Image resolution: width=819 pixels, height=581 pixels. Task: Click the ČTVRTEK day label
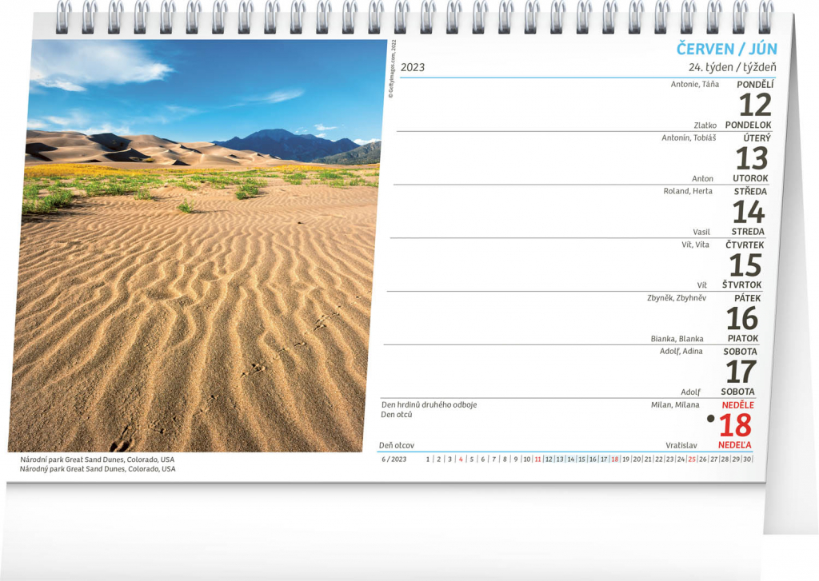(745, 245)
